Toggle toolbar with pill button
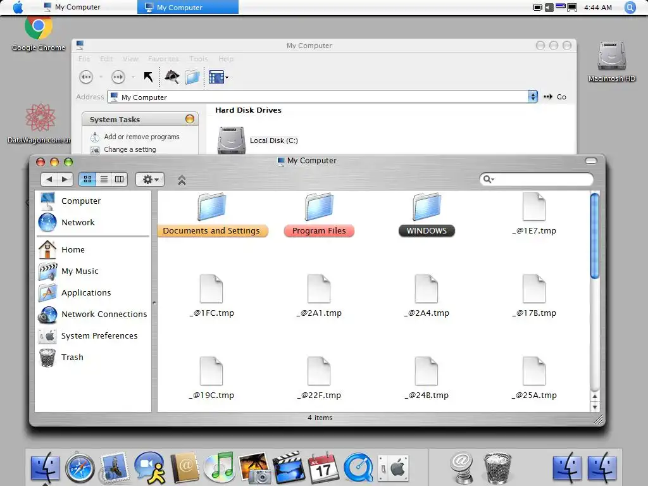 click(x=591, y=161)
